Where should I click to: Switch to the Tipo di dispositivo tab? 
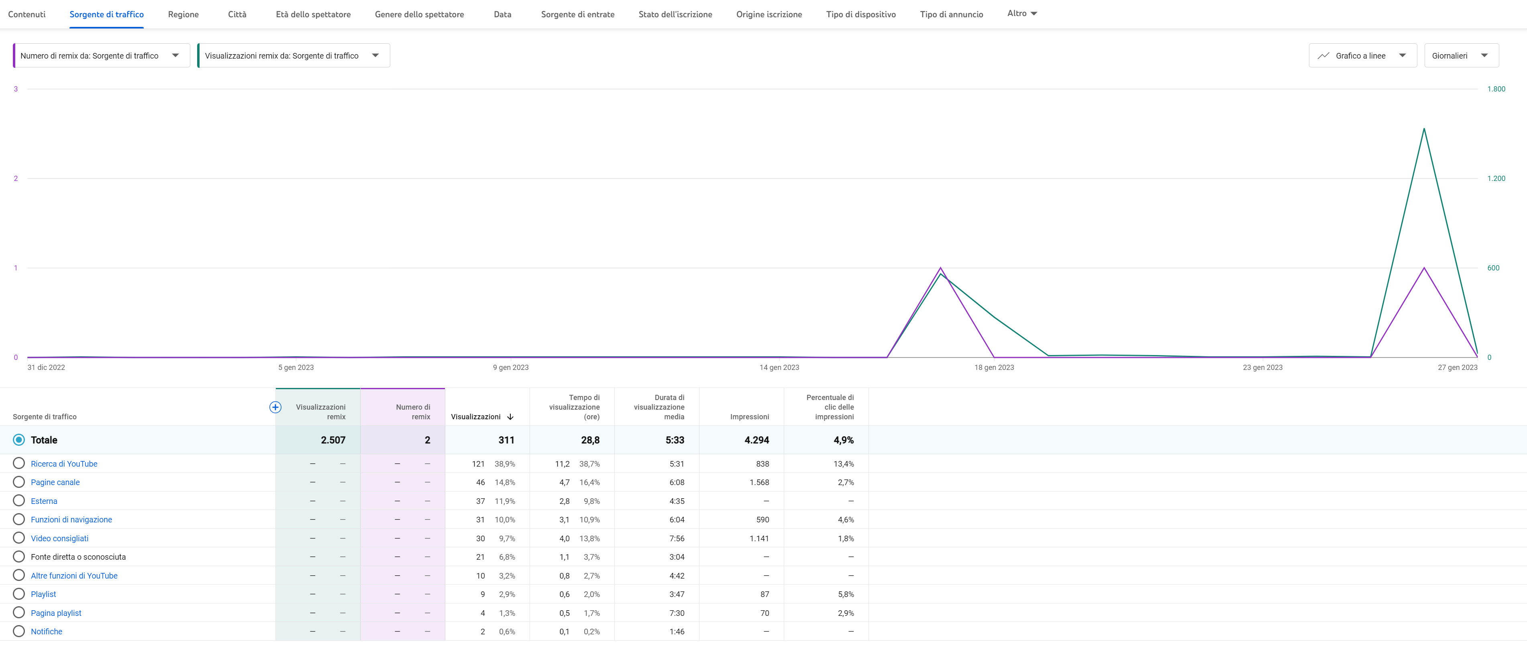pos(861,14)
